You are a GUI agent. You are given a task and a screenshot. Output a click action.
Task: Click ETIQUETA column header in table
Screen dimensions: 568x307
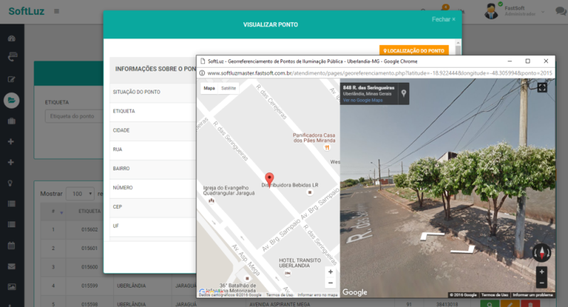click(x=90, y=212)
